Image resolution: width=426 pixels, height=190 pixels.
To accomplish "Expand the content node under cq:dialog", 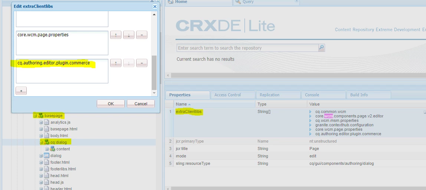I will tap(47, 149).
